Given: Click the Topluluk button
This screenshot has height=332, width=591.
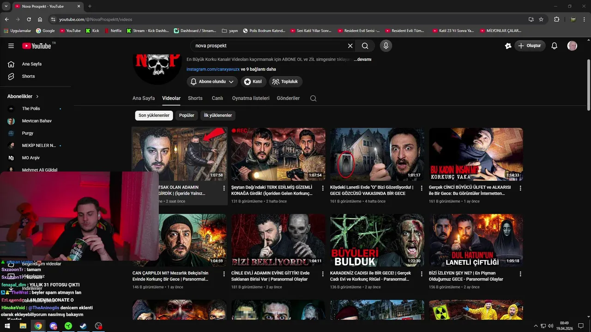Looking at the screenshot, I should pos(285,82).
